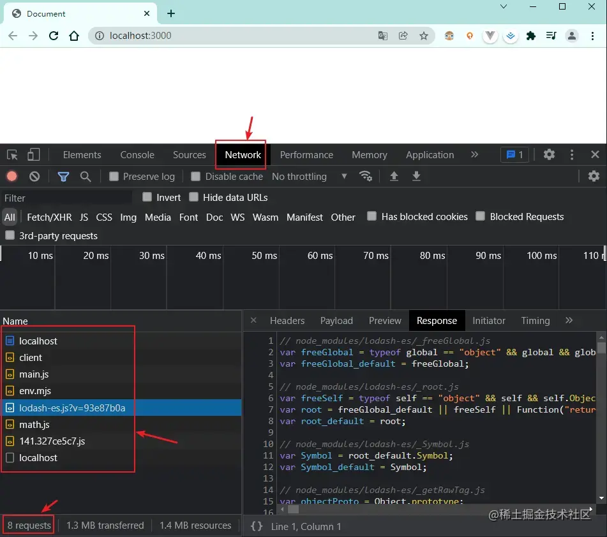Click the inspect element picker icon
This screenshot has height=537, width=607.
click(12, 155)
